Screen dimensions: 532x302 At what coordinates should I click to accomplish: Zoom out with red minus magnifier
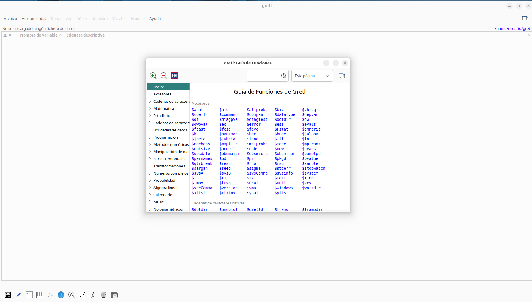(x=164, y=76)
